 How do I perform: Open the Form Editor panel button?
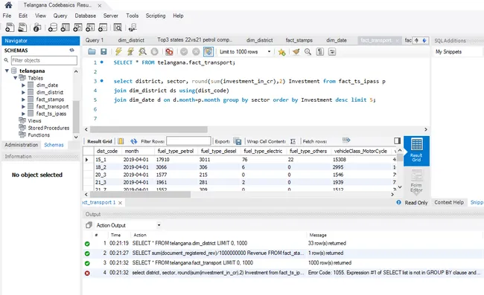[416, 181]
